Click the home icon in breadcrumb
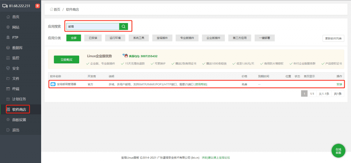 point(51,10)
